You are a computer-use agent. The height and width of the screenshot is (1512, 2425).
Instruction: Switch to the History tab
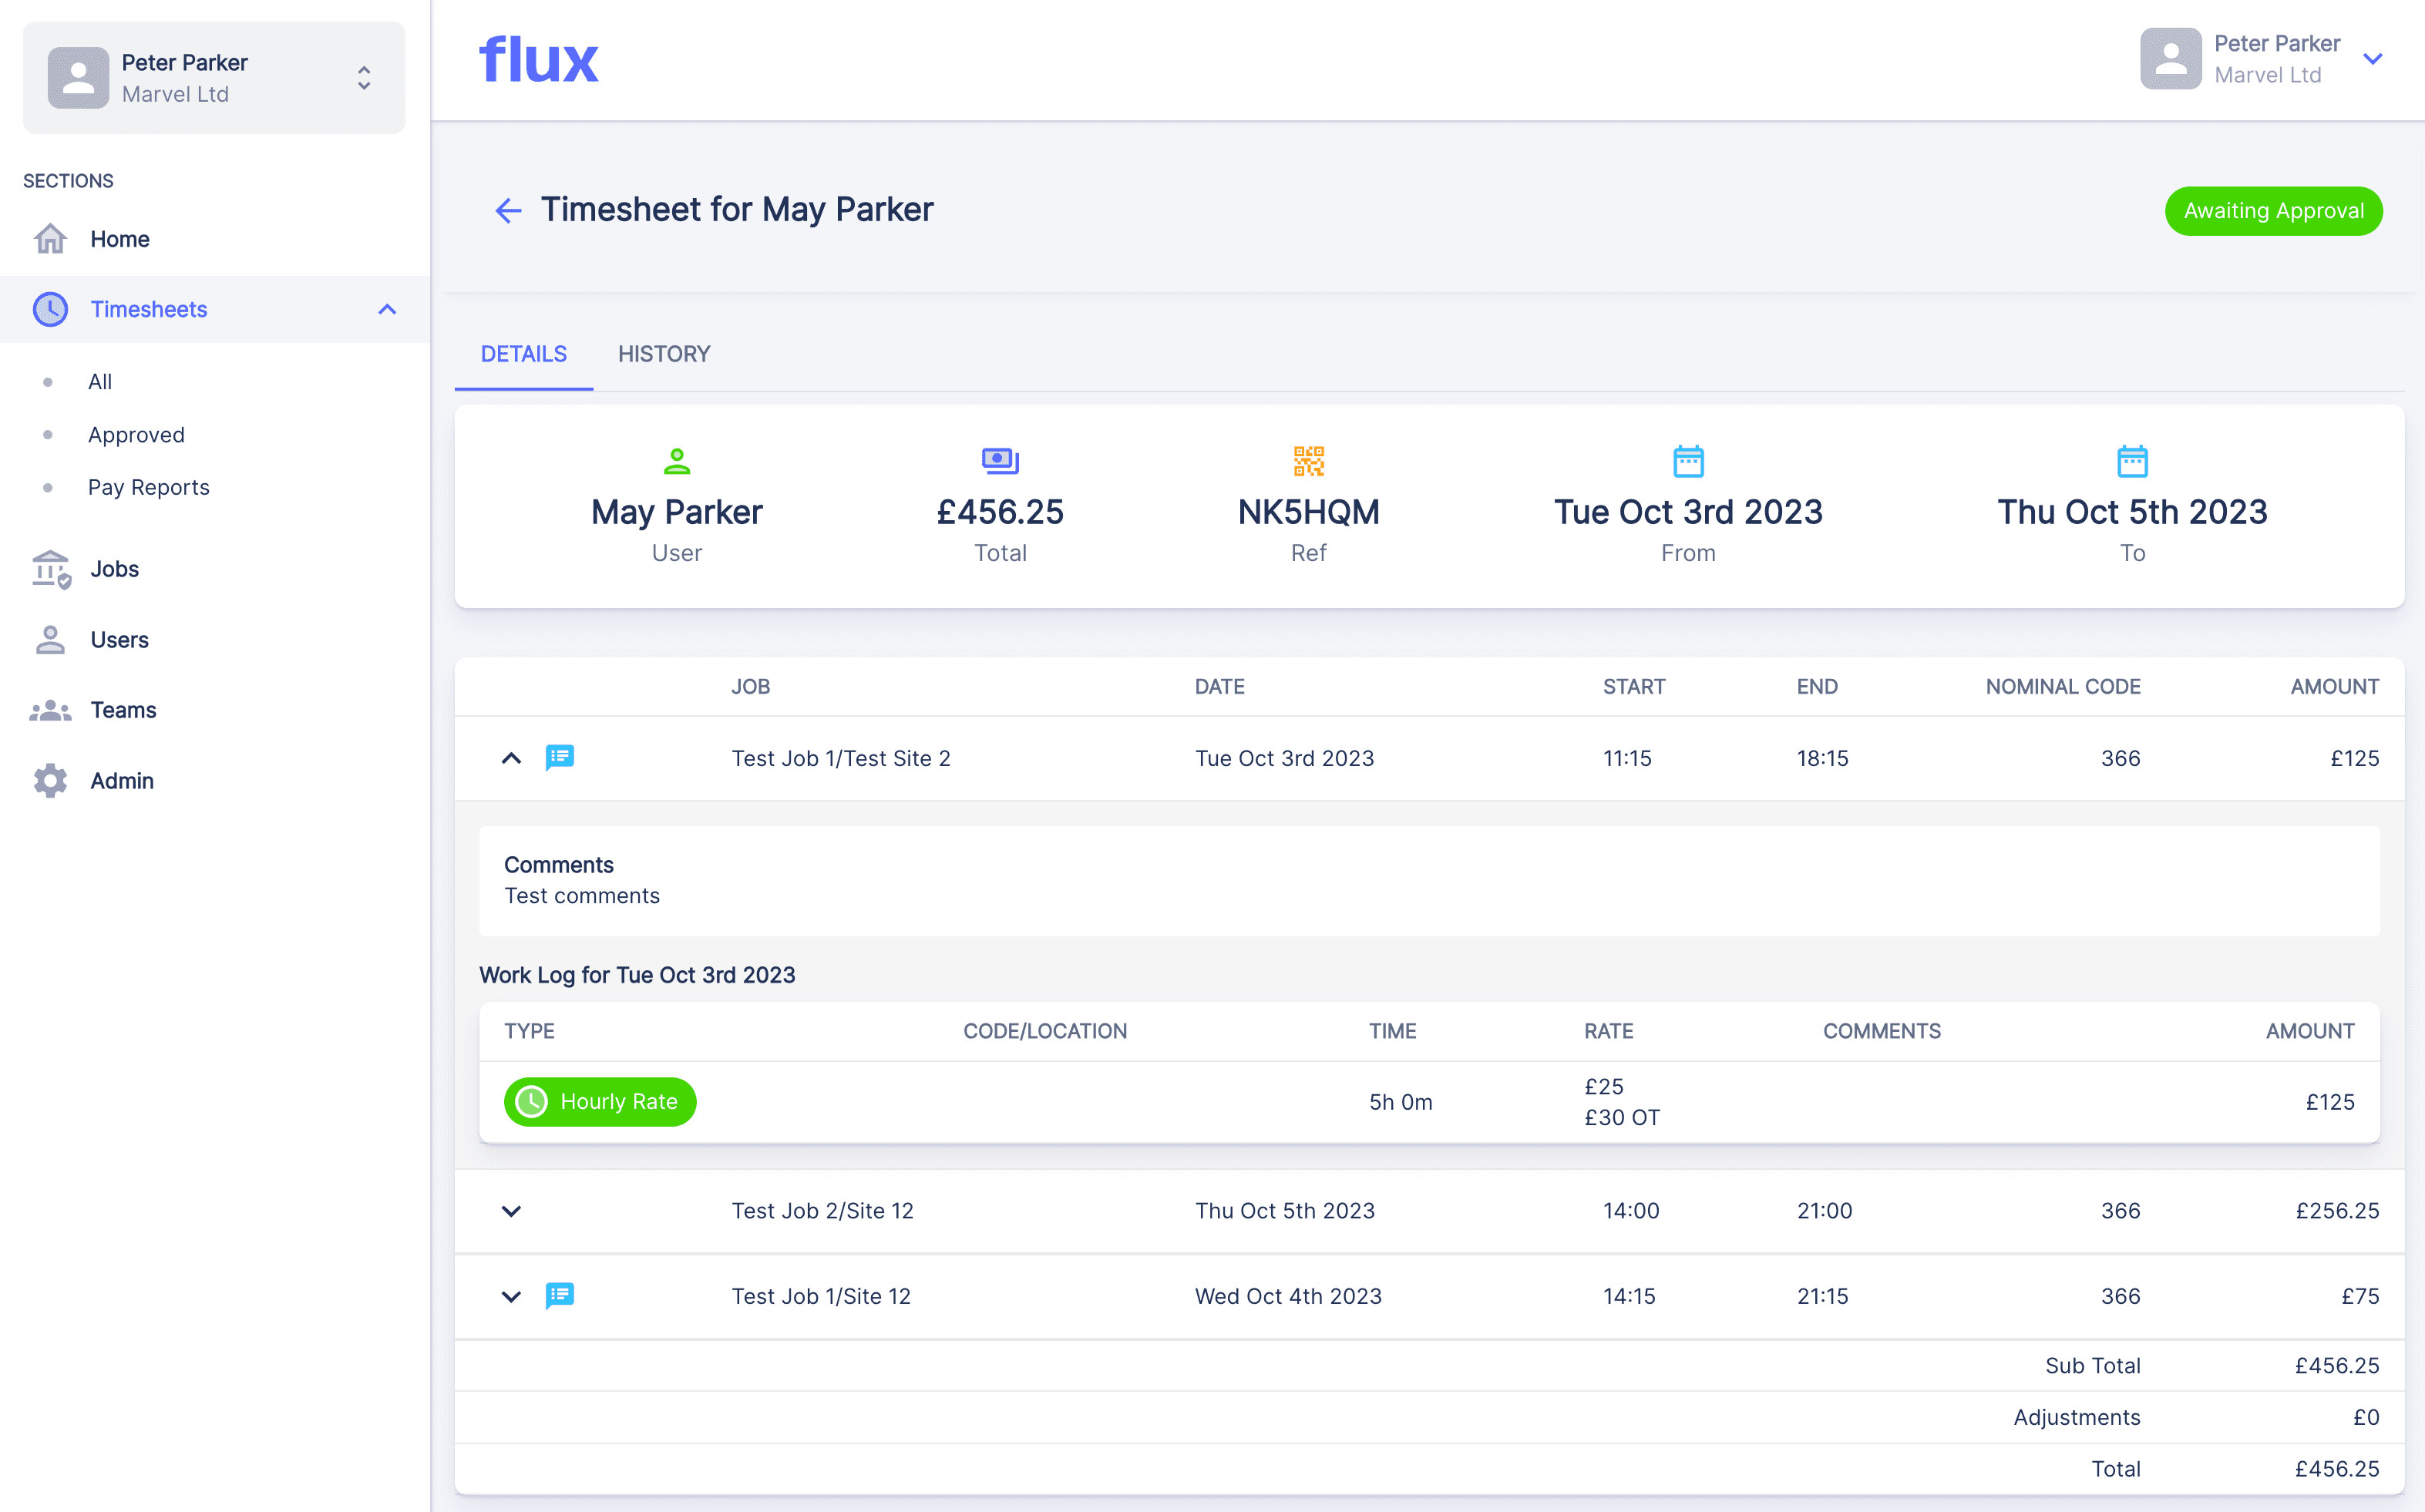664,354
